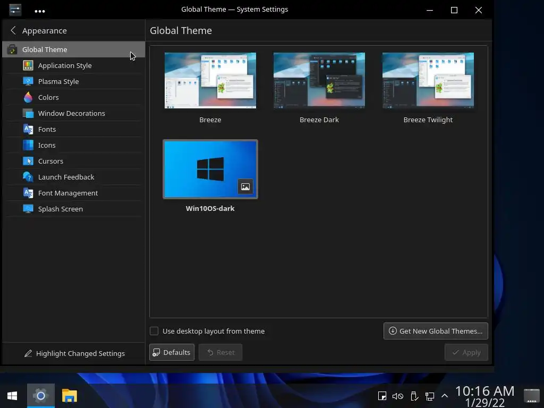Image resolution: width=544 pixels, height=408 pixels.
Task: Click Highlight Changed Settings
Action: tap(74, 353)
